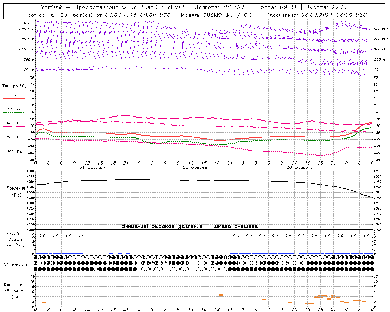Click 'Внимание! Высокое давление — шкала смещена' warning
This screenshot has height=312, width=390.
coord(190,226)
